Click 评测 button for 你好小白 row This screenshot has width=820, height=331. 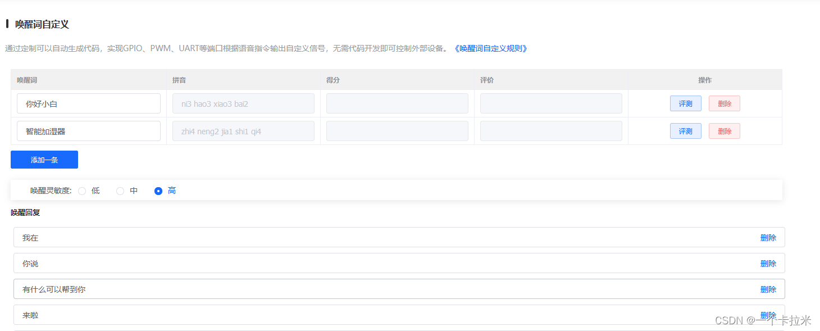(x=685, y=103)
